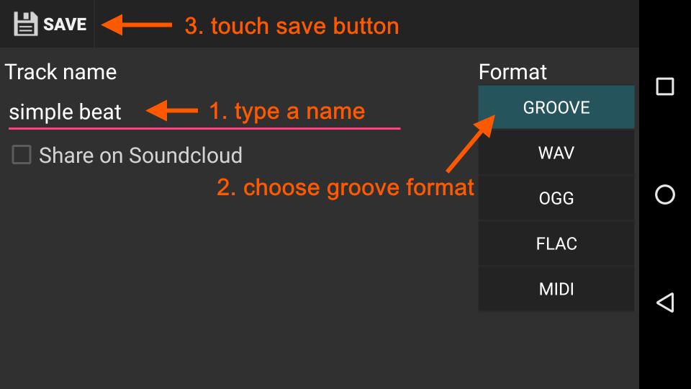The width and height of the screenshot is (691, 389).
Task: Pick the OGG format option
Action: click(x=556, y=198)
